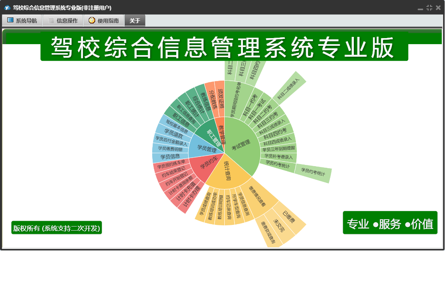Open the 使用指南 tab
Image resolution: width=445 pixels, height=293 pixels.
pyautogui.click(x=104, y=20)
